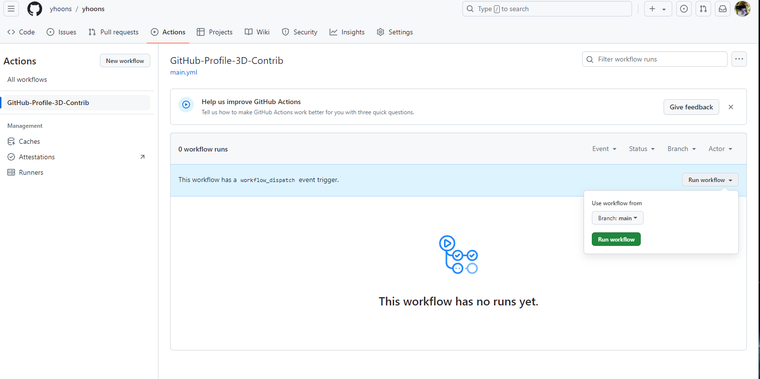Select the Actions tab
The width and height of the screenshot is (760, 379).
(x=168, y=32)
